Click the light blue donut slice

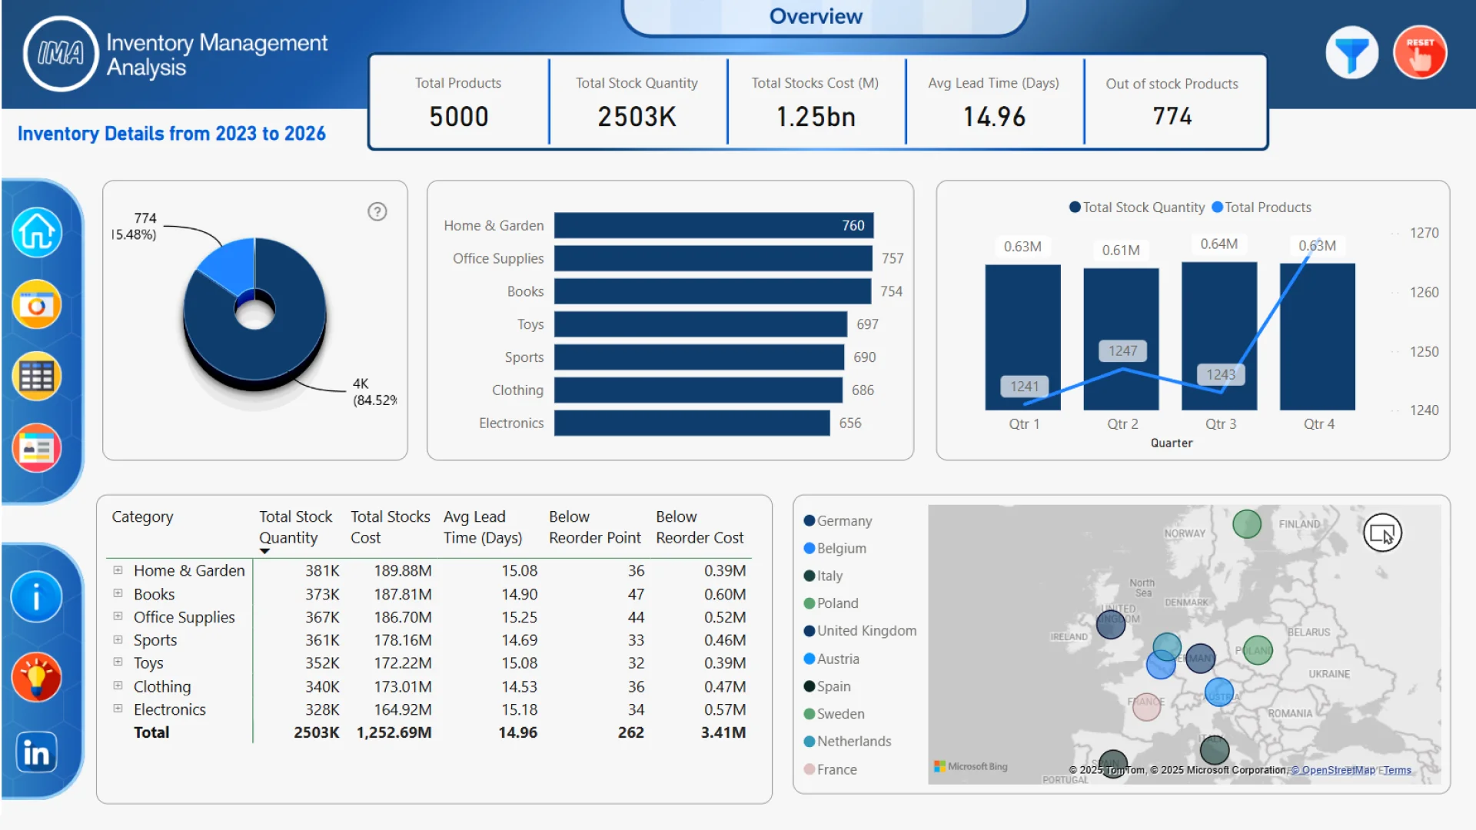[231, 264]
